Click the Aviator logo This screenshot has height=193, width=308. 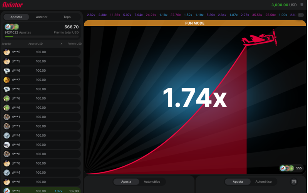pos(13,5)
